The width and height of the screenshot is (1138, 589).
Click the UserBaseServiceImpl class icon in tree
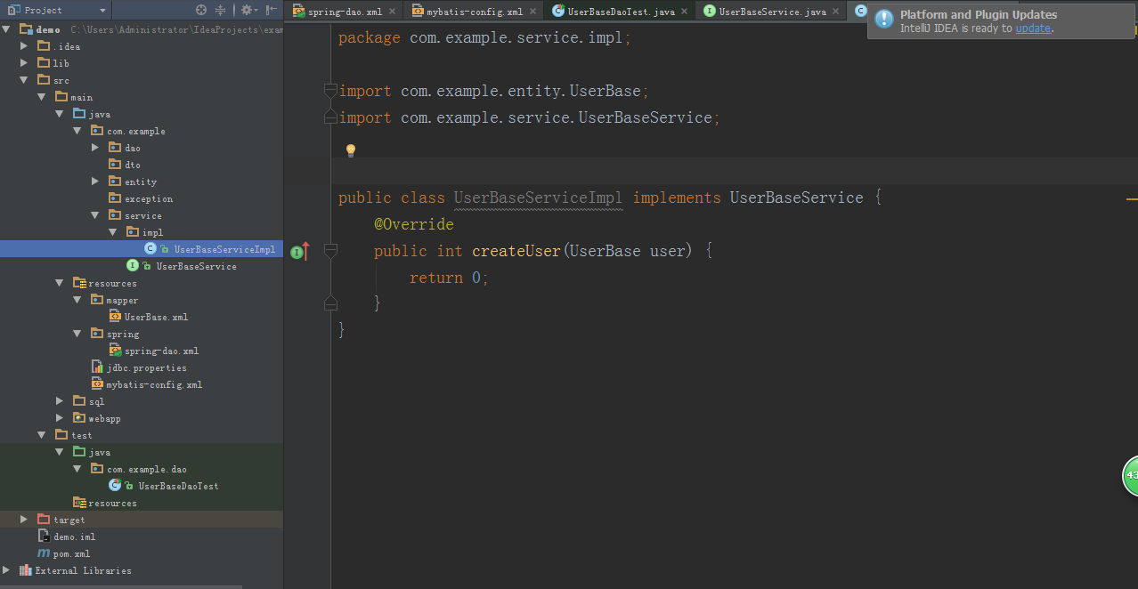click(x=150, y=249)
